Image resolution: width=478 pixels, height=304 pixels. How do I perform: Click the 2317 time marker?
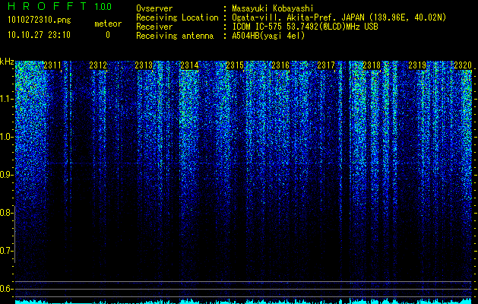tap(326, 65)
